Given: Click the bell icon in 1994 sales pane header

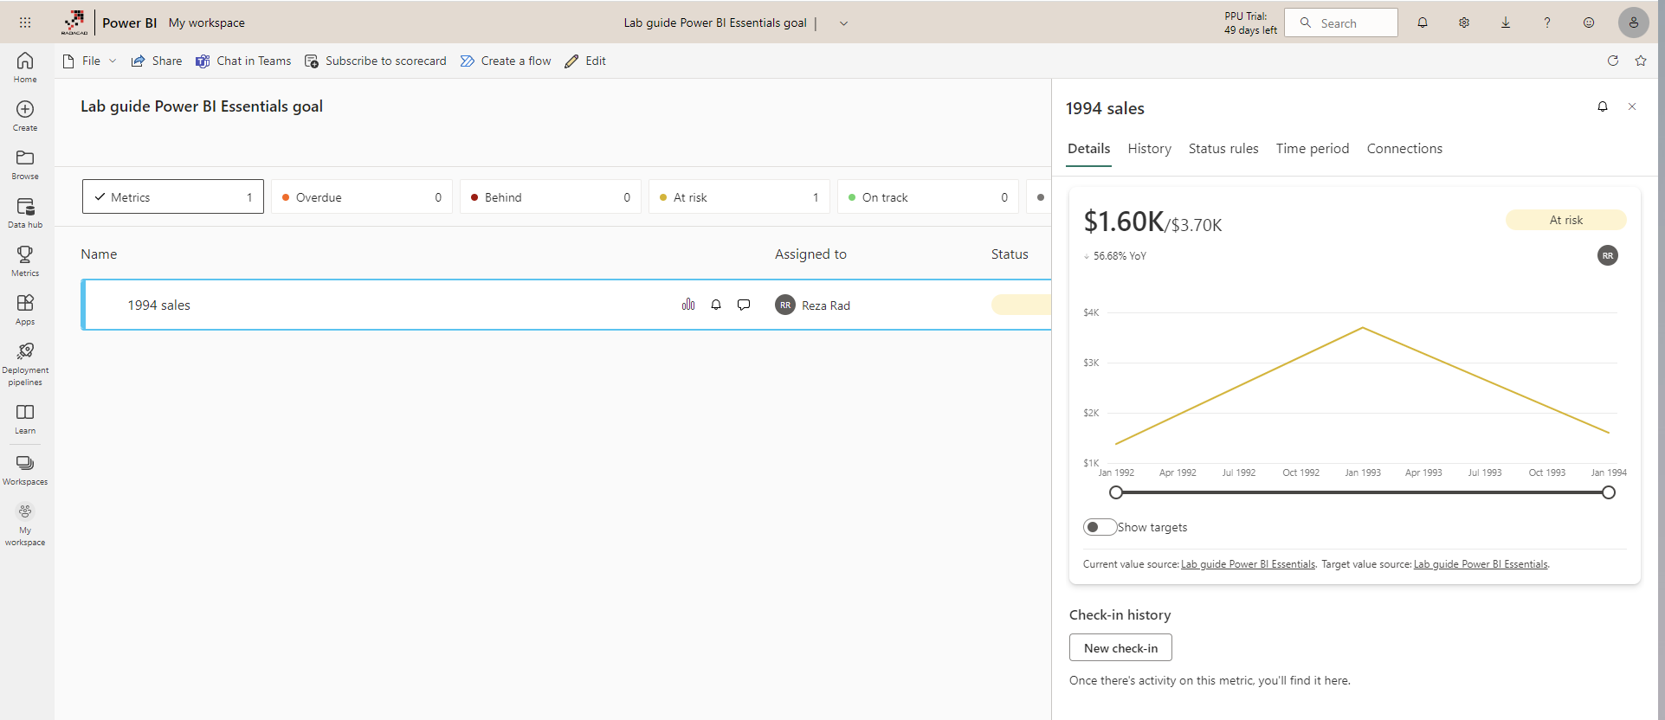Looking at the screenshot, I should (x=1603, y=106).
